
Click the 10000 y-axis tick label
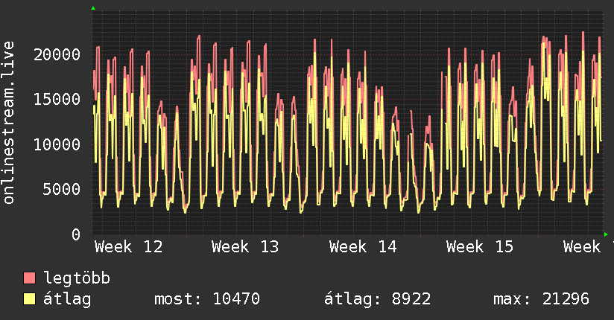click(x=57, y=144)
